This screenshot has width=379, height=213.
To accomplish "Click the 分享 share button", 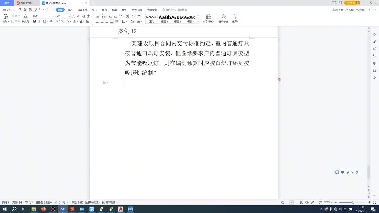I will pos(360,10).
